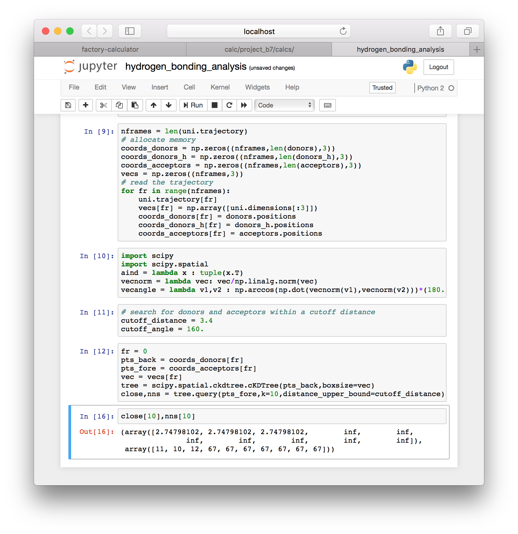Click the In [9] prompt label

(x=99, y=132)
